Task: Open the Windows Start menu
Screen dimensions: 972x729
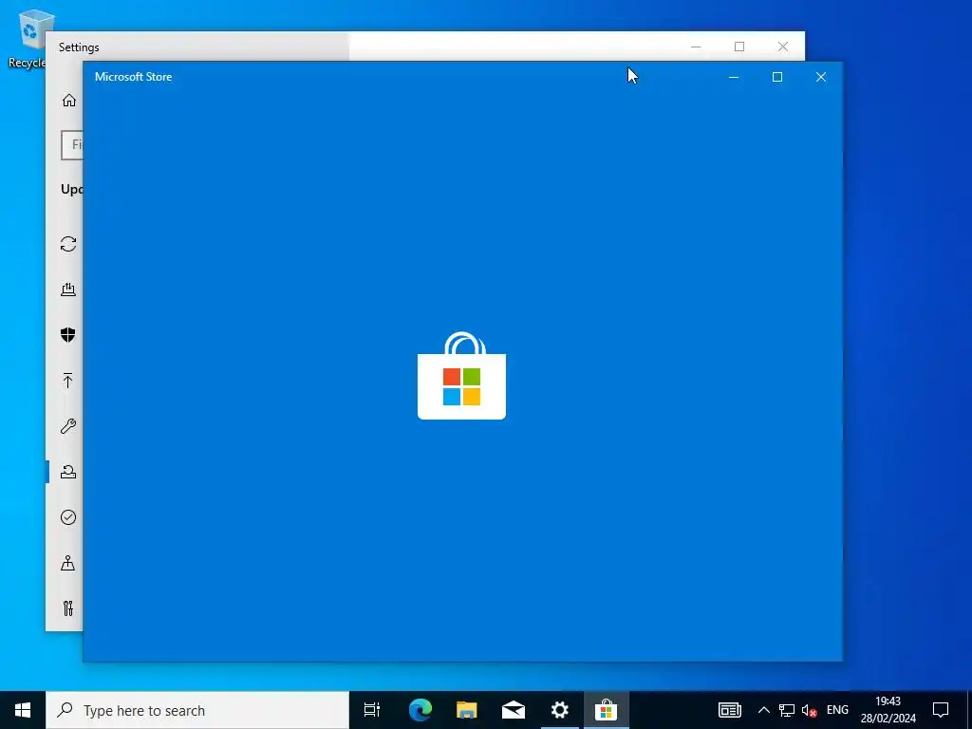Action: (23, 710)
